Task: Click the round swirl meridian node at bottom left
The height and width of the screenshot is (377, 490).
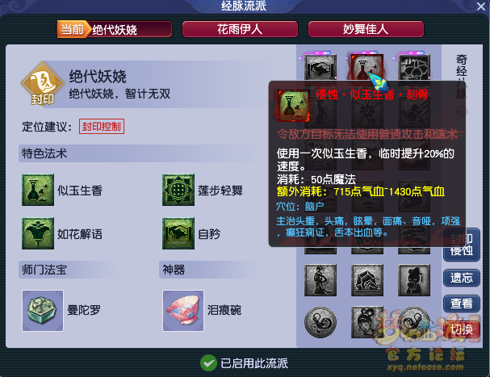Action: coord(320,322)
